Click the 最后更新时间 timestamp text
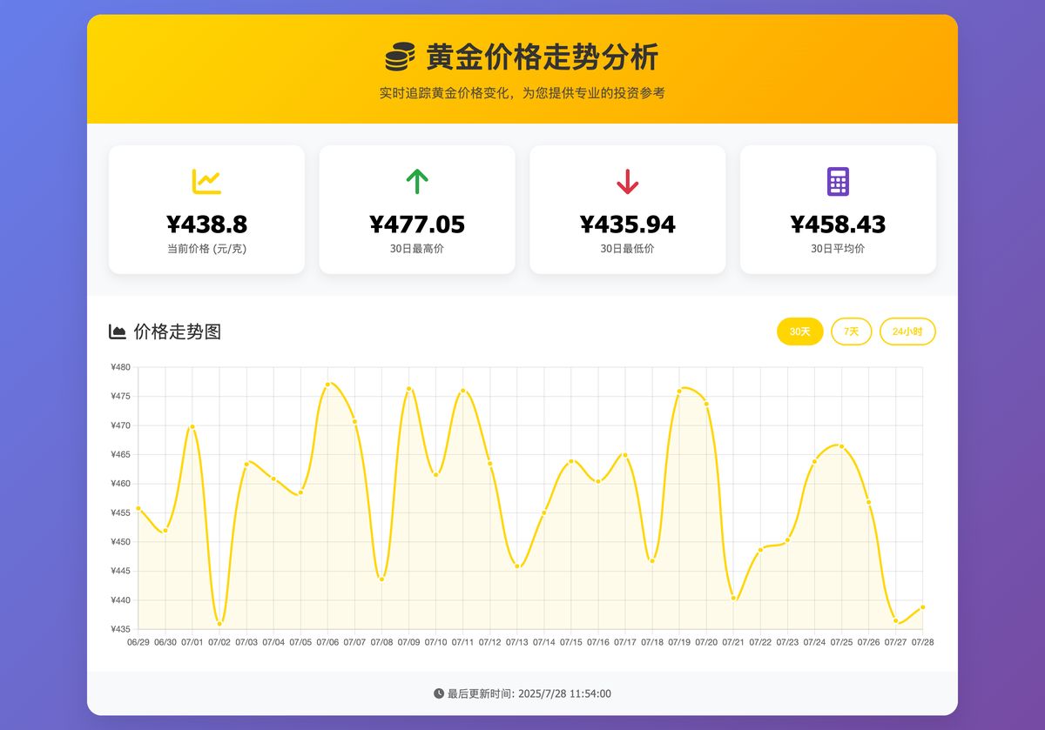Screen dimensions: 1045x730 [529, 693]
